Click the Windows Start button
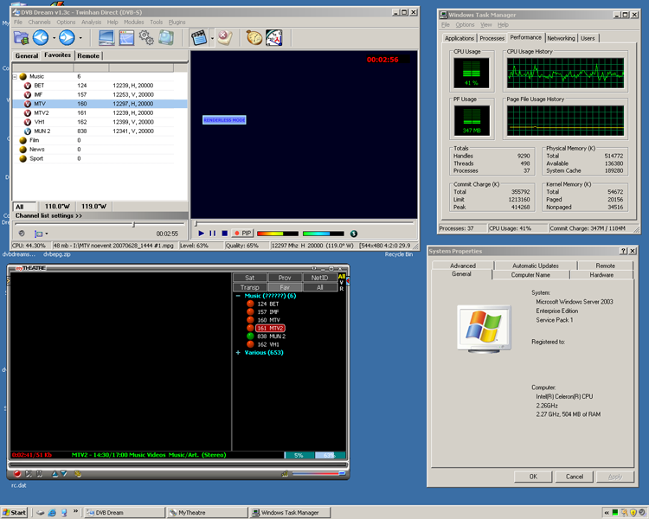The width and height of the screenshot is (649, 519). pos(14,512)
